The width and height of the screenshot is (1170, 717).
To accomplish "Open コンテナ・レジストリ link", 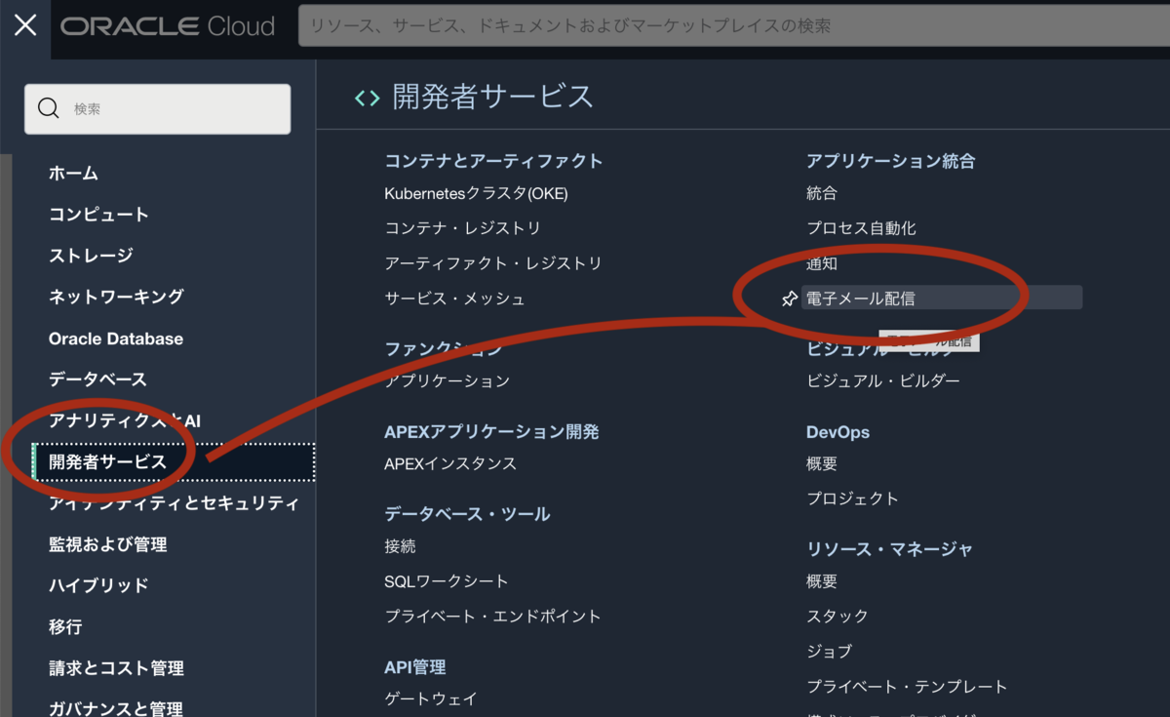I will pos(462,228).
